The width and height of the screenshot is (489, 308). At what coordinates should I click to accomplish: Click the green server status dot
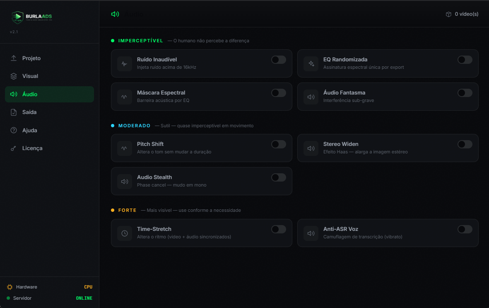8,298
